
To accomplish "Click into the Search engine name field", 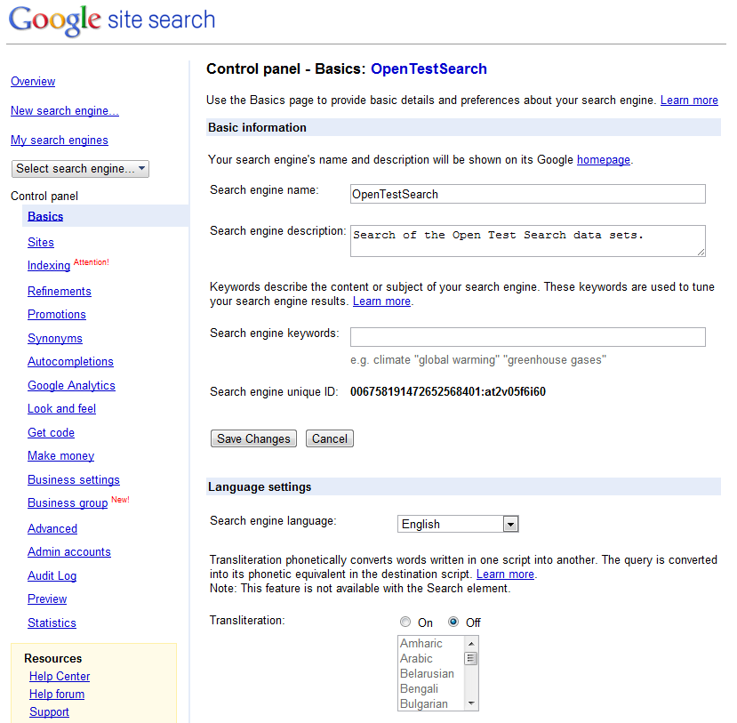I will coord(528,194).
